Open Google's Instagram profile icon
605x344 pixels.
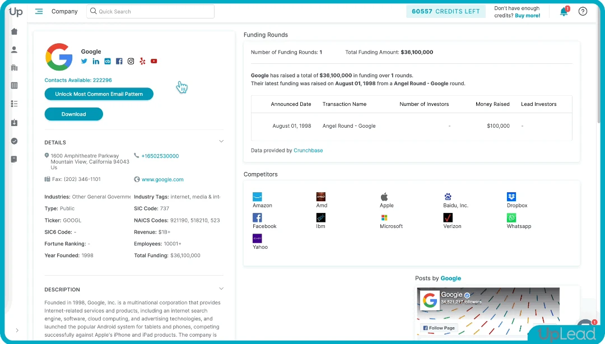(x=131, y=61)
